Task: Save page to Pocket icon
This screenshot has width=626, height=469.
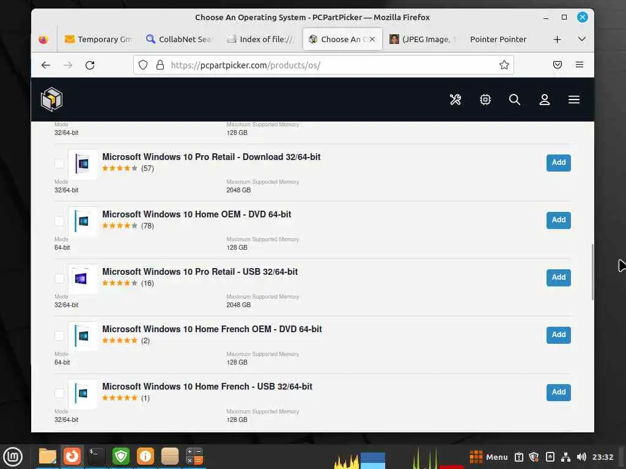Action: (558, 65)
